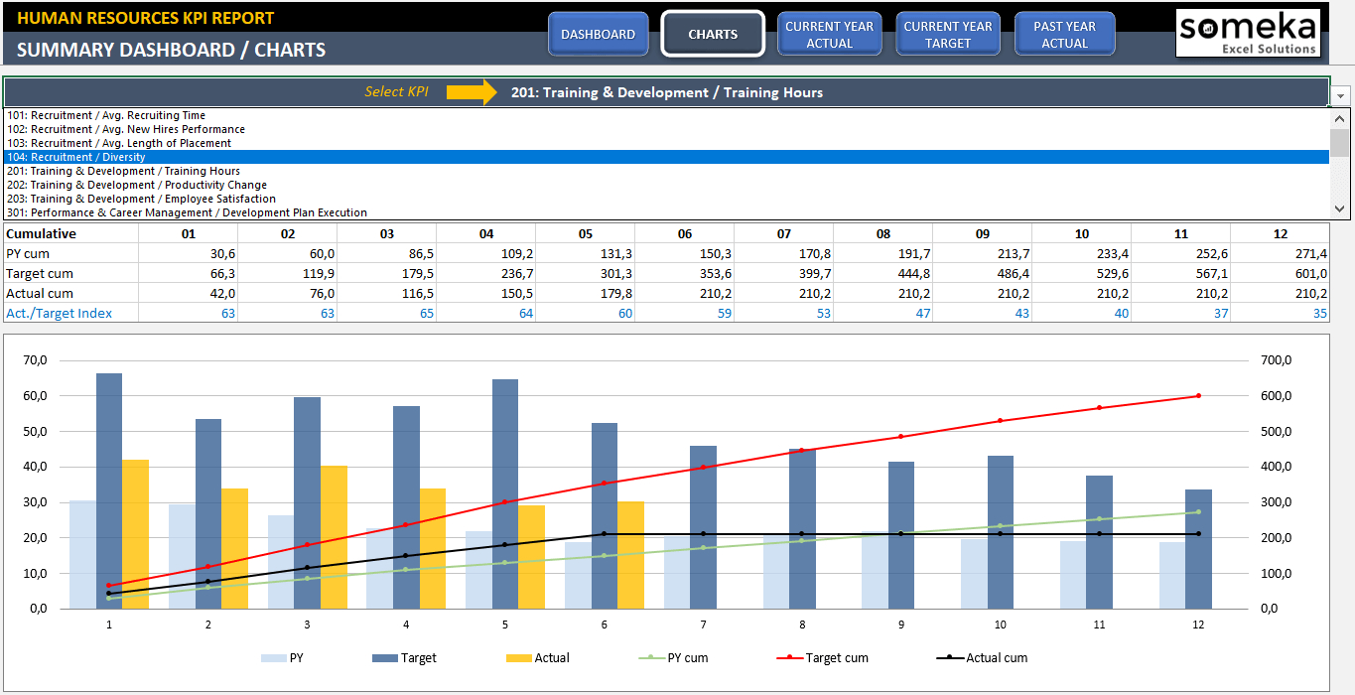Viewport: 1355px width, 695px height.
Task: Choose 202: Productivity Change from list
Action: pos(136,185)
